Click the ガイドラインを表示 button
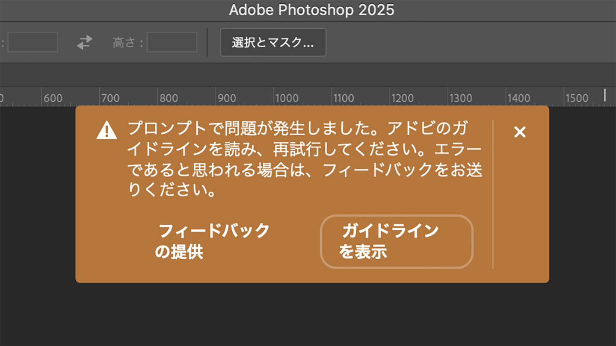616x346 pixels. pos(397,242)
